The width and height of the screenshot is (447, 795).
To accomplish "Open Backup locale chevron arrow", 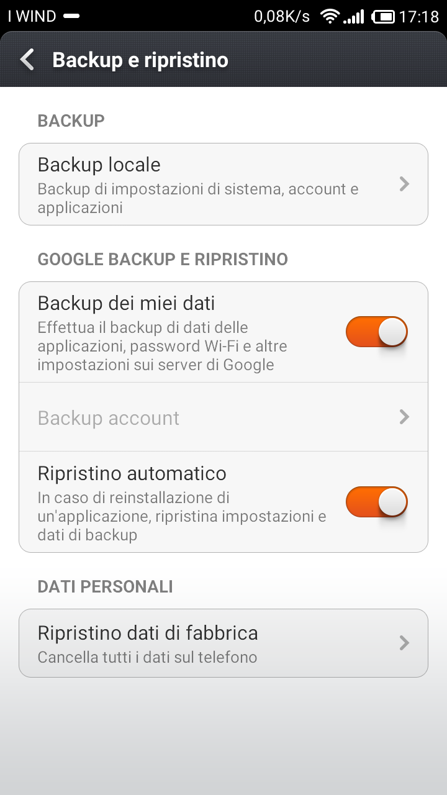I will click(404, 184).
